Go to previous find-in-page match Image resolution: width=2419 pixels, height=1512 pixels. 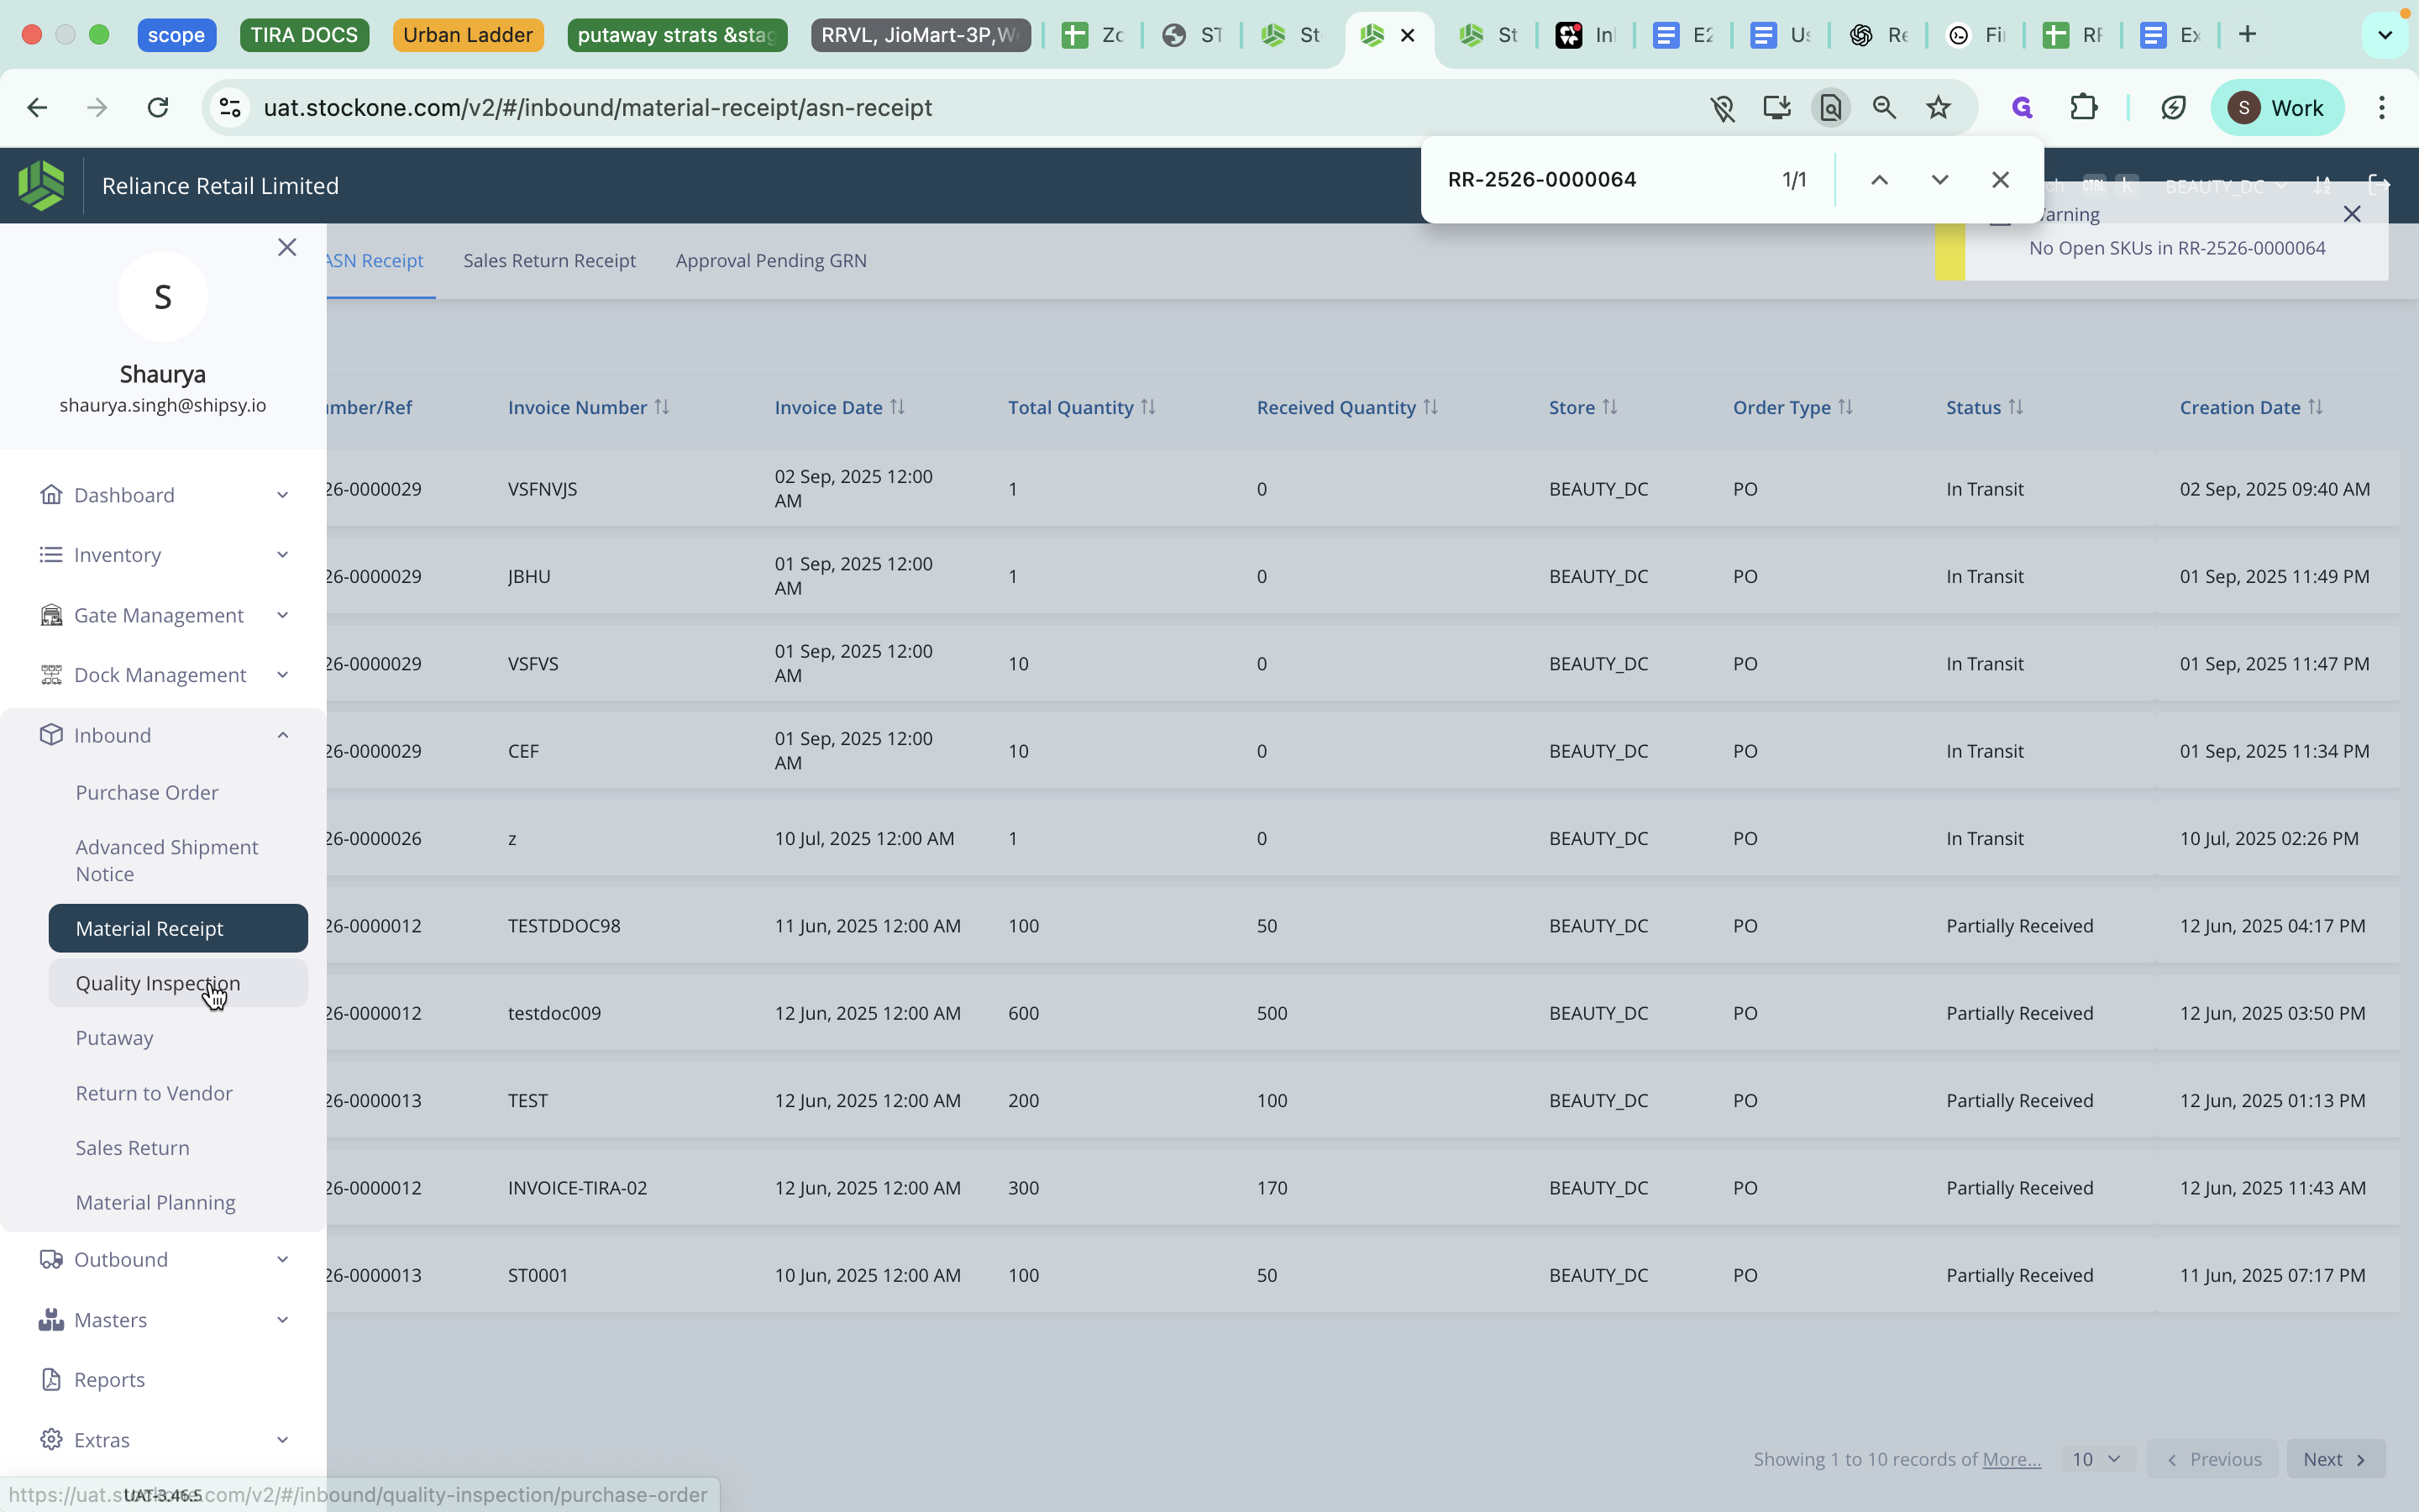coord(1879,180)
